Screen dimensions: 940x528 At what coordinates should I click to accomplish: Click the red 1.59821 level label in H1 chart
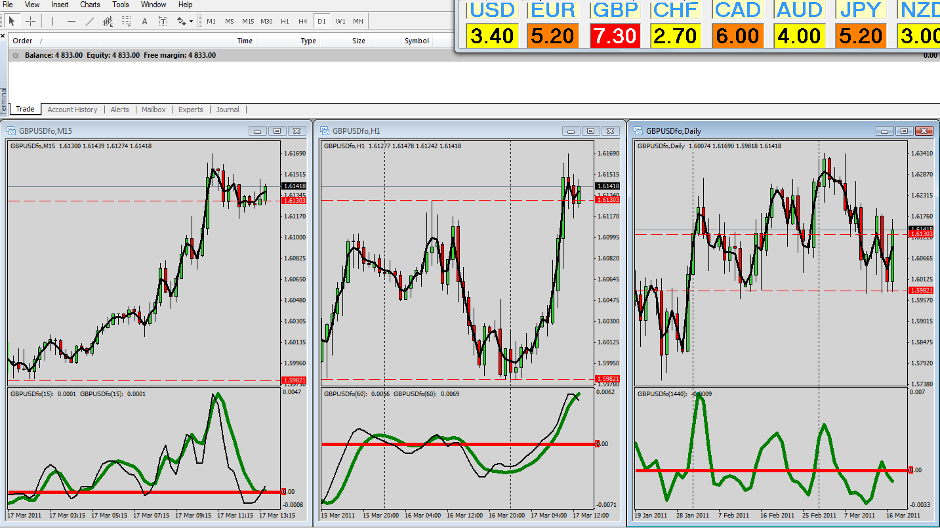click(x=607, y=379)
